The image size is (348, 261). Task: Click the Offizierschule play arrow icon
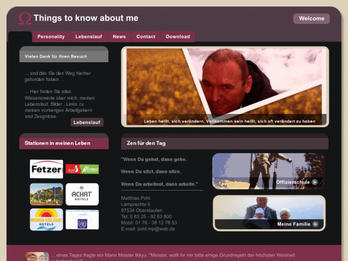[x=314, y=182]
